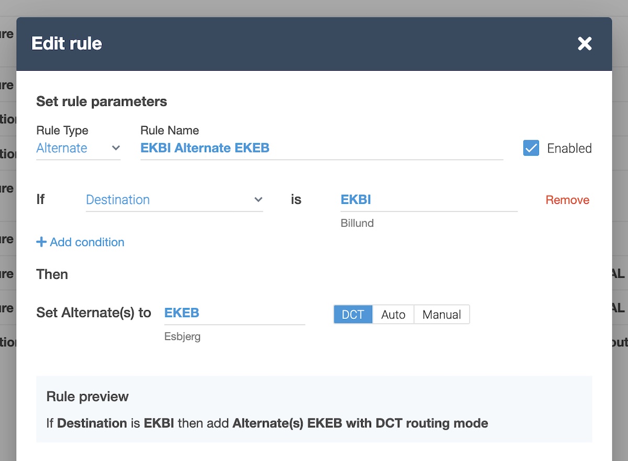Click the Rule Type label
This screenshot has width=628, height=461.
point(62,130)
